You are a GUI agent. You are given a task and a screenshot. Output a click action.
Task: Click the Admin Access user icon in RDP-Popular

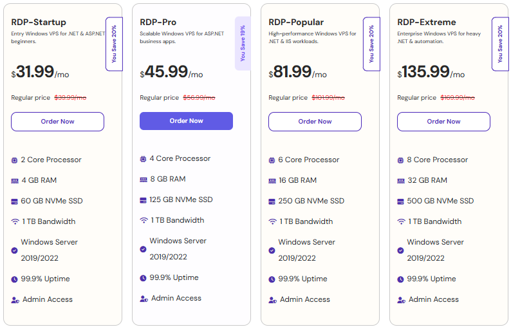(x=272, y=300)
